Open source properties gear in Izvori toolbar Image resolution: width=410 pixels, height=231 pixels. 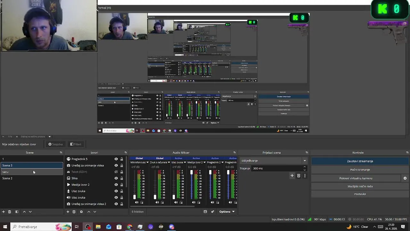pos(81,212)
